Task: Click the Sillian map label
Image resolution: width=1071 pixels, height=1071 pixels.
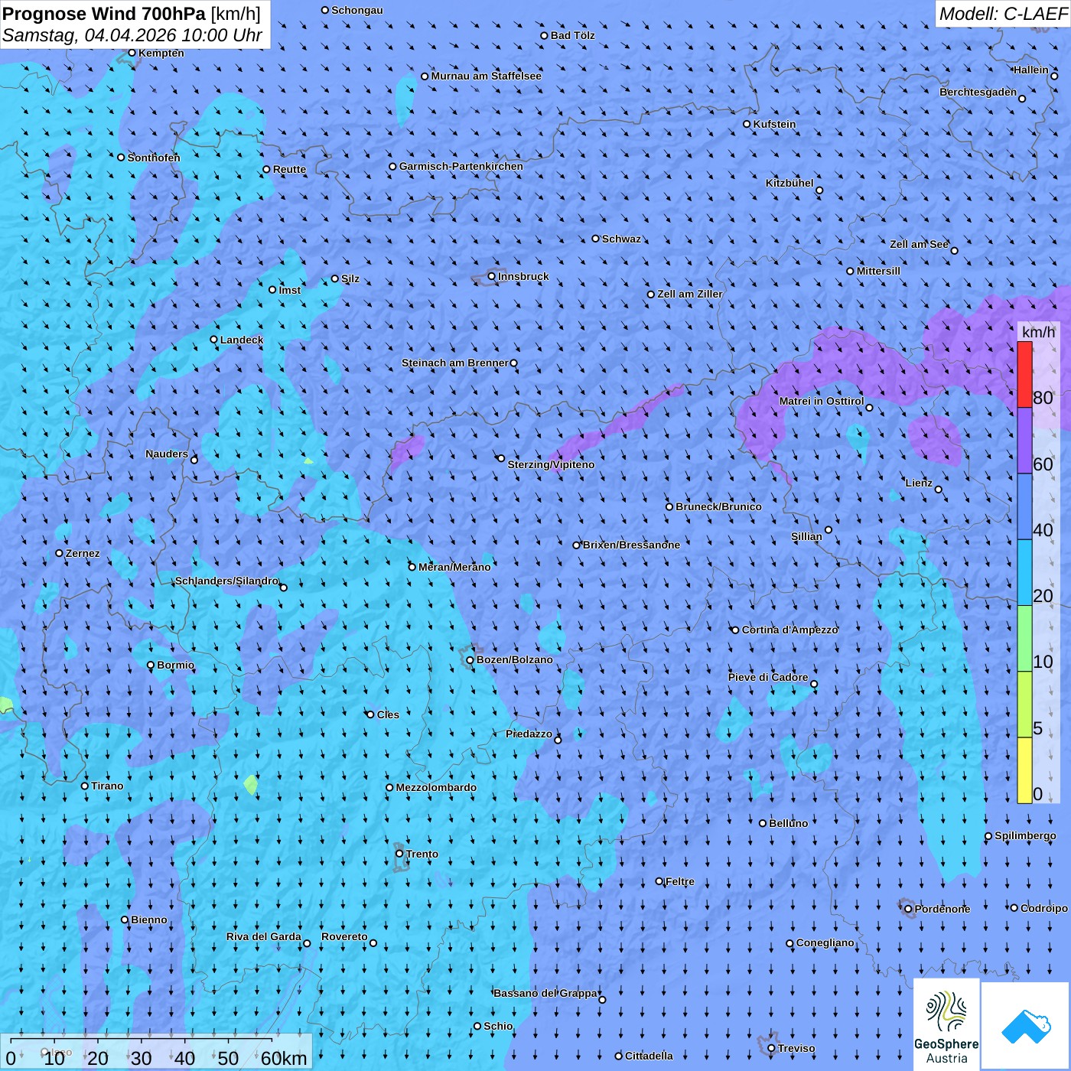Action: click(x=806, y=536)
